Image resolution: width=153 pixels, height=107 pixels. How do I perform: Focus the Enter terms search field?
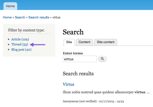pos(80,59)
